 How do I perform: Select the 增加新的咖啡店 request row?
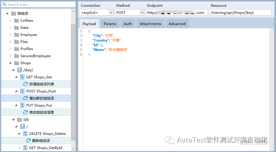[x=36, y=98]
